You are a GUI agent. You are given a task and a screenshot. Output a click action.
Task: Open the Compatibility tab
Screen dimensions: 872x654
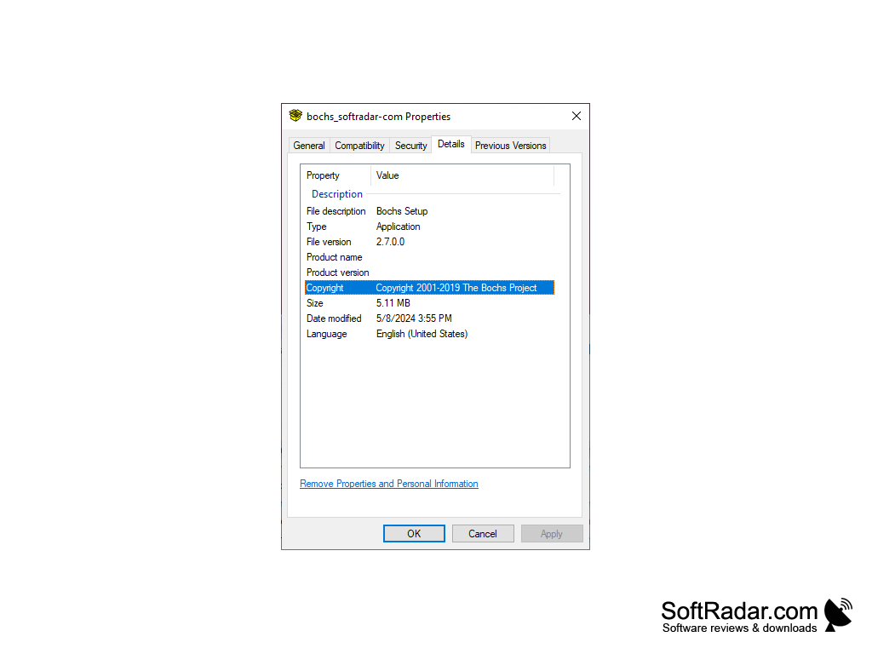[x=359, y=145]
